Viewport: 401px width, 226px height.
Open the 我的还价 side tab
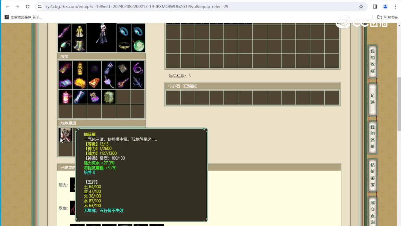(x=372, y=137)
